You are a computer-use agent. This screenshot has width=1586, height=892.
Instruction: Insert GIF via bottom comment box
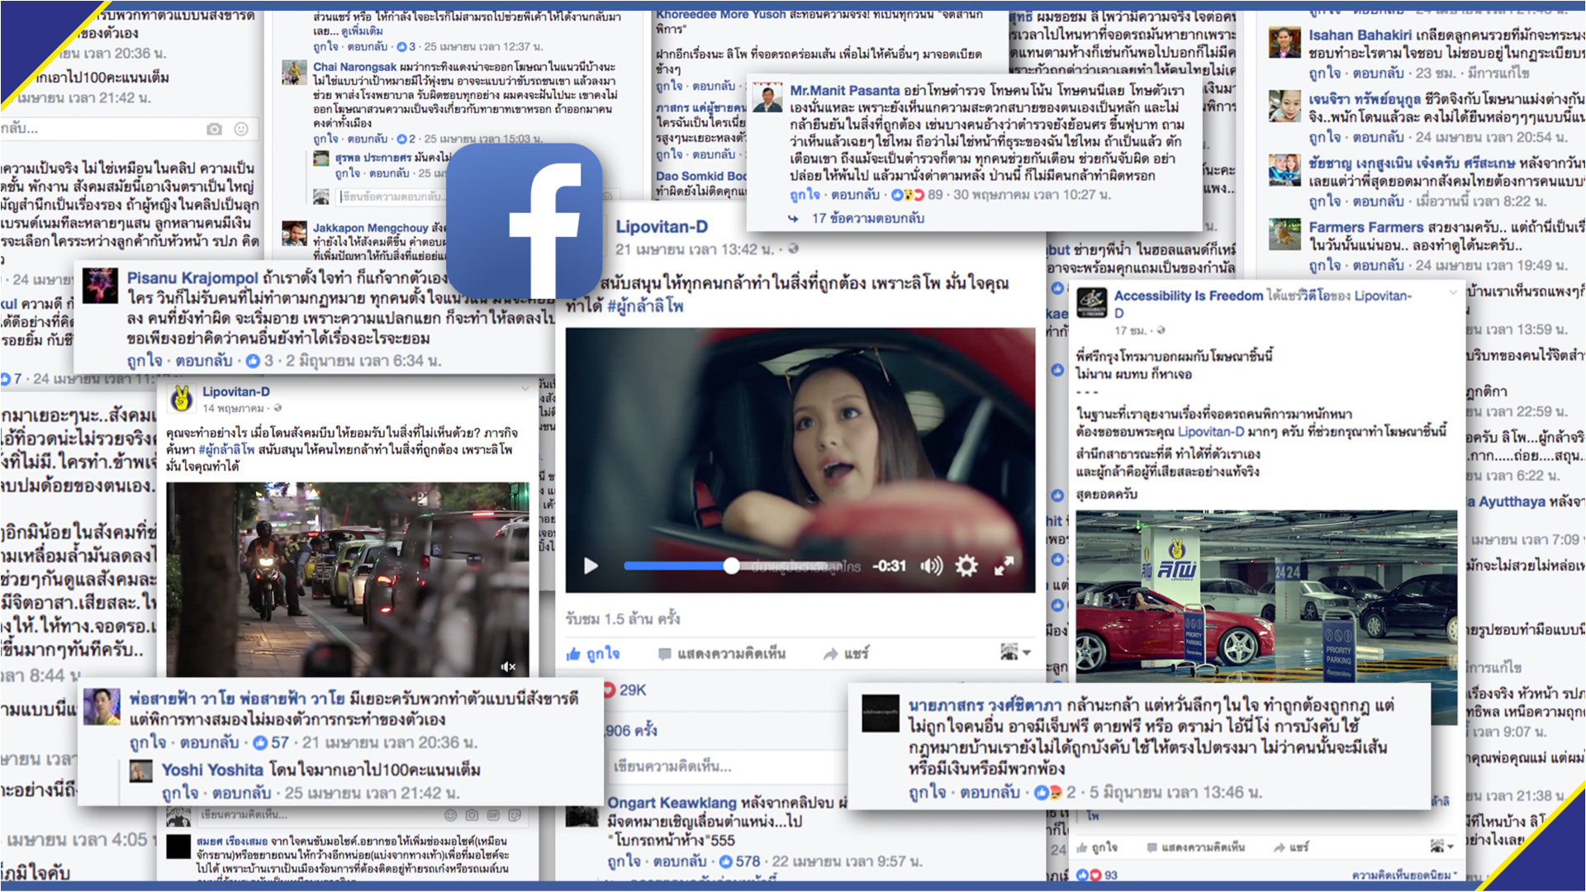point(493,815)
